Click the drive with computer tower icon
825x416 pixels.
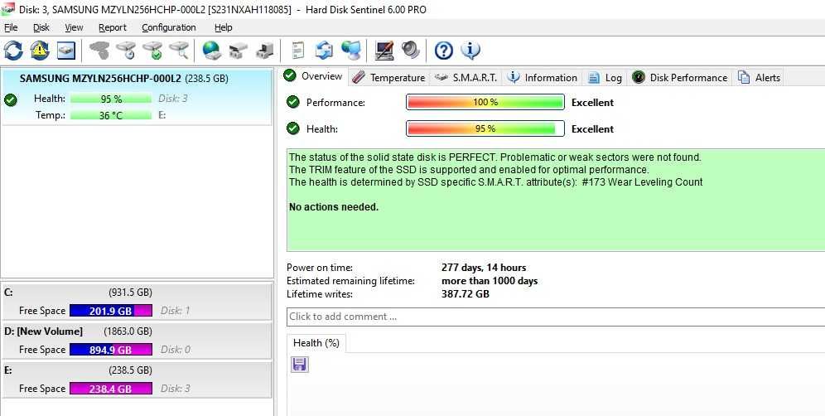pos(265,51)
